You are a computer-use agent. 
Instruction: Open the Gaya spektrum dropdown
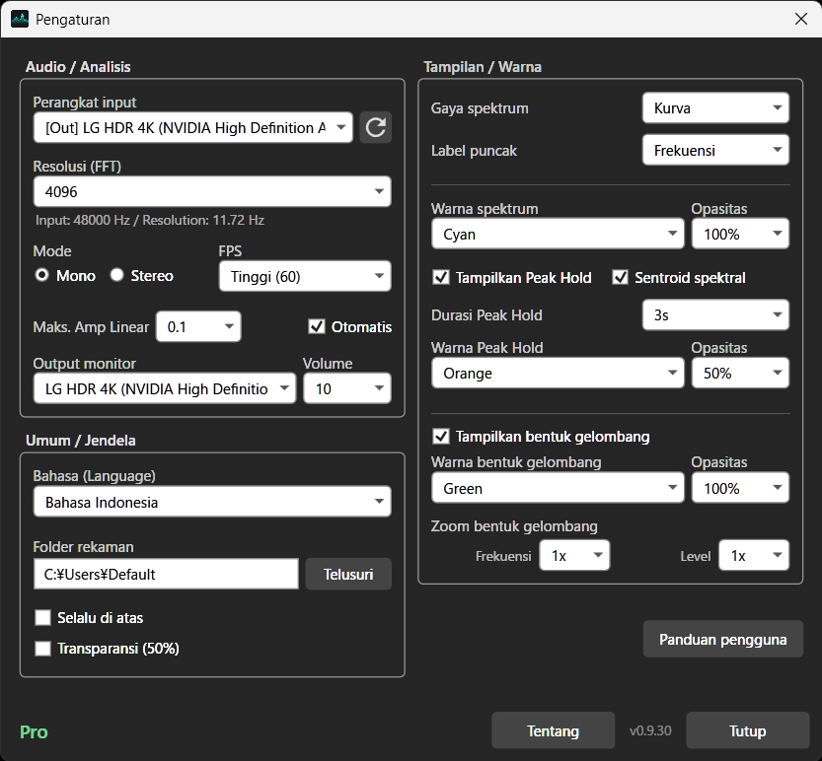coord(715,107)
